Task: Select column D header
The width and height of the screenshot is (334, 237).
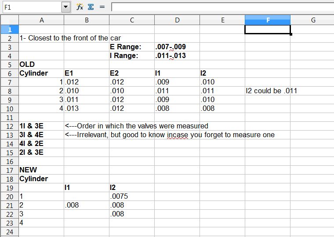Action: click(177, 20)
